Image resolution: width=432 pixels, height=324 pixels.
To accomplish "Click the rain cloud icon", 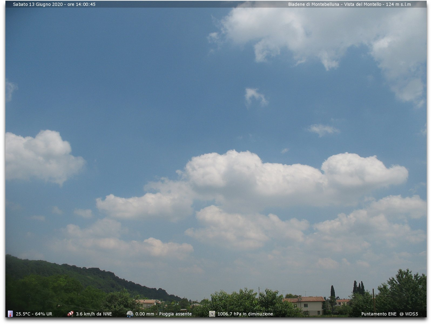I will pos(130,314).
